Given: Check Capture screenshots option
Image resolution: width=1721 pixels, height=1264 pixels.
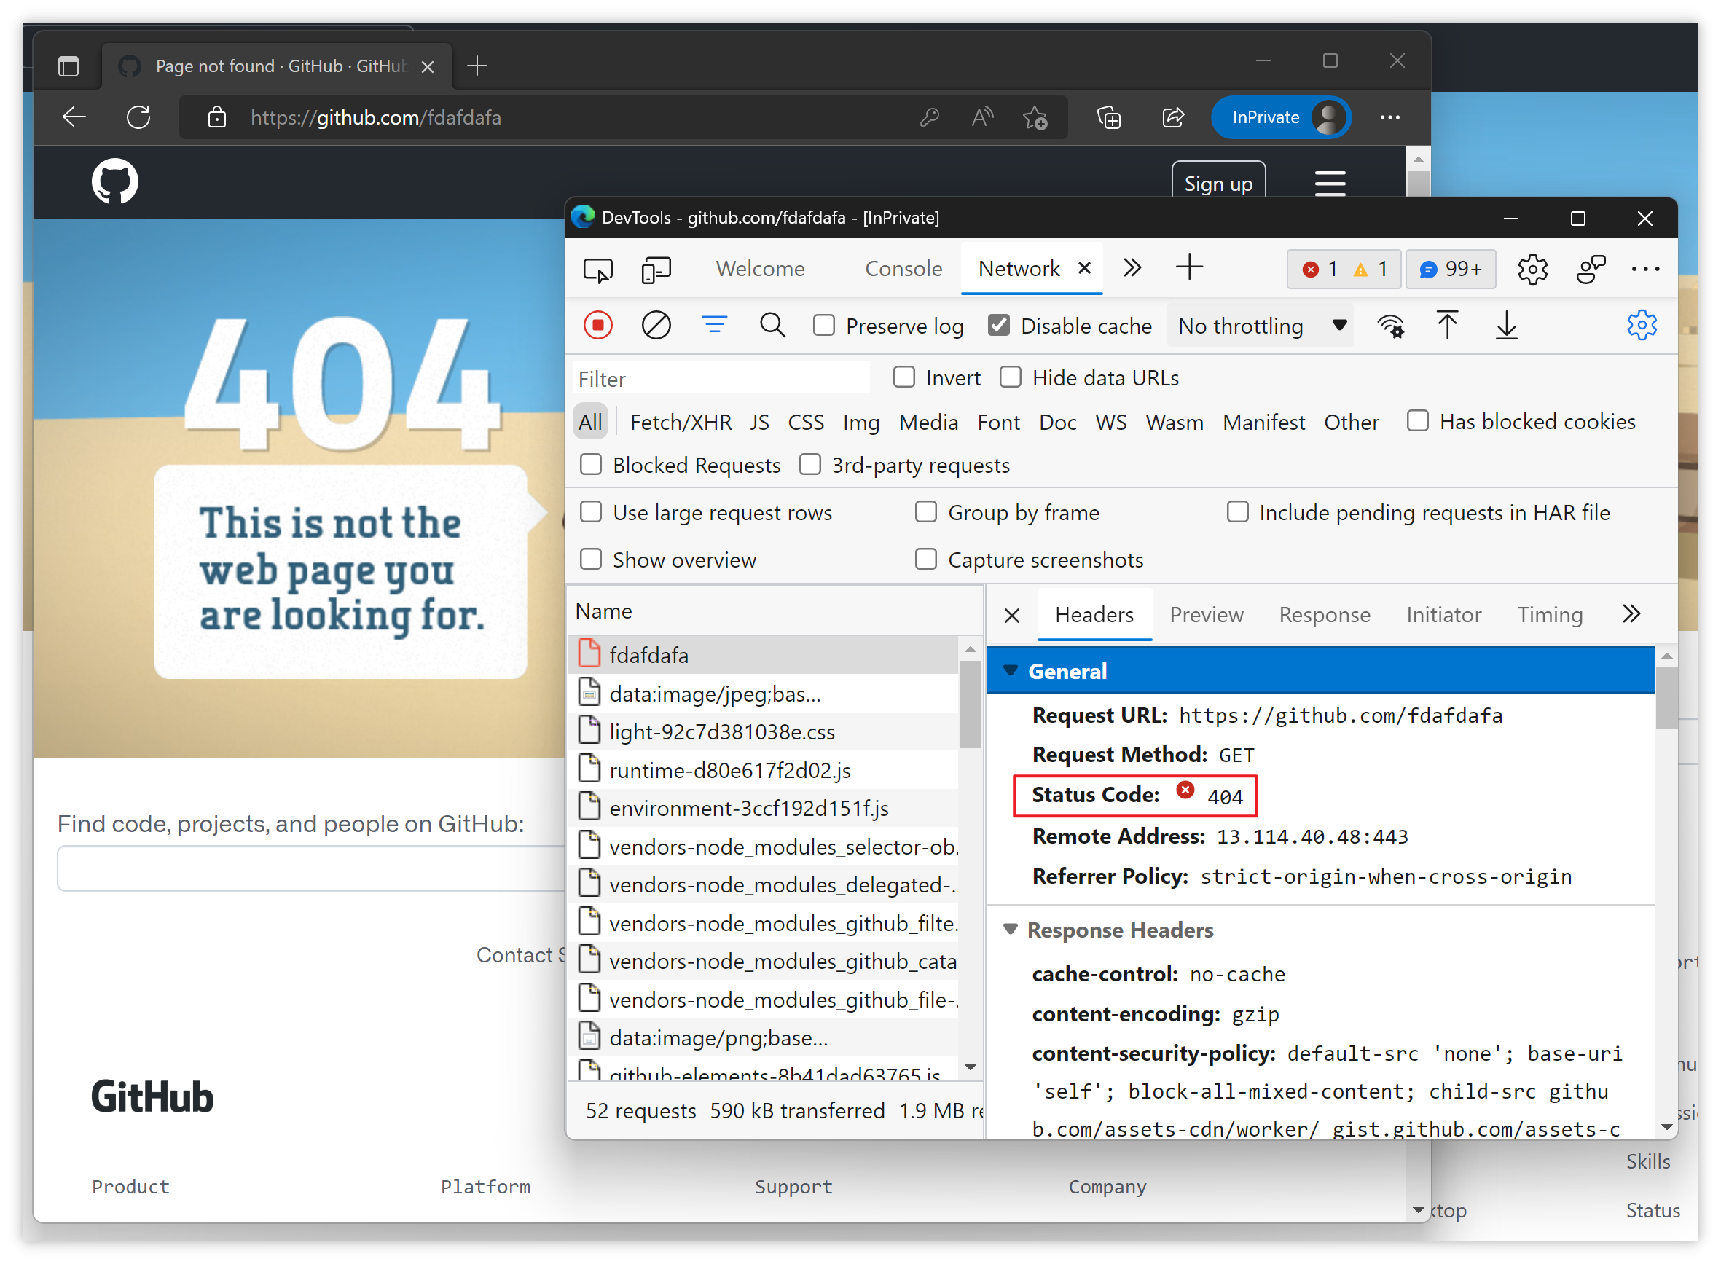Looking at the screenshot, I should (x=926, y=560).
